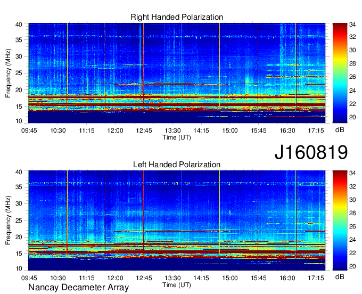This screenshot has width=362, height=294.
Task: Click the 15:45 time tick under the Right Handed plot
Action: (259, 130)
